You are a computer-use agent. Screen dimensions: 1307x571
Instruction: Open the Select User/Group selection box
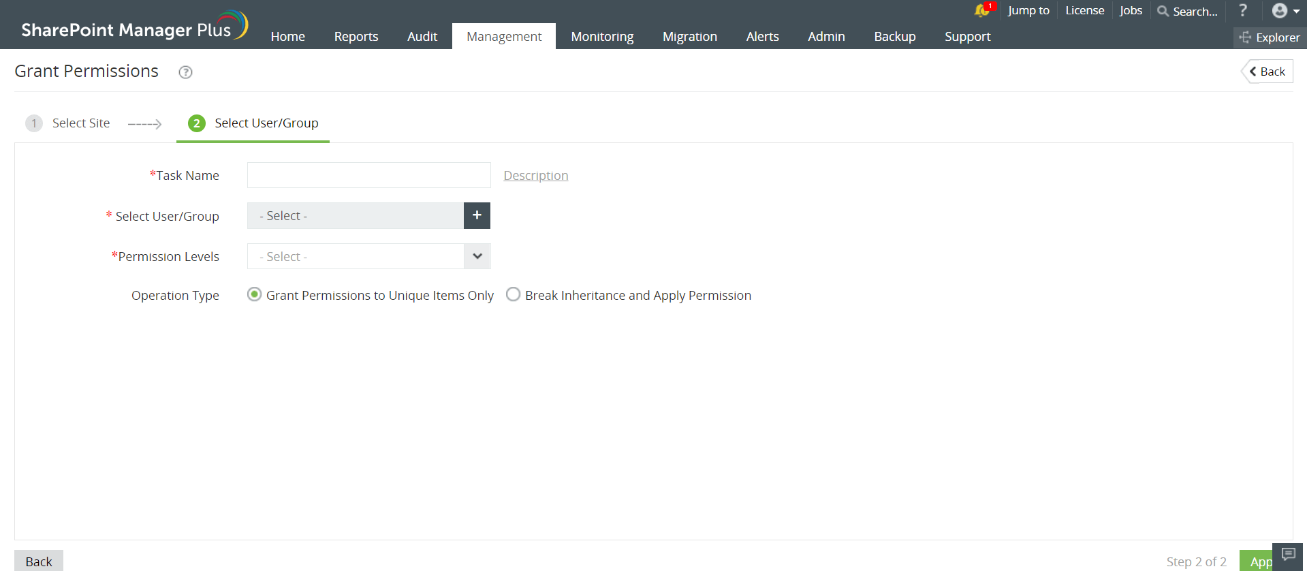[x=355, y=215]
